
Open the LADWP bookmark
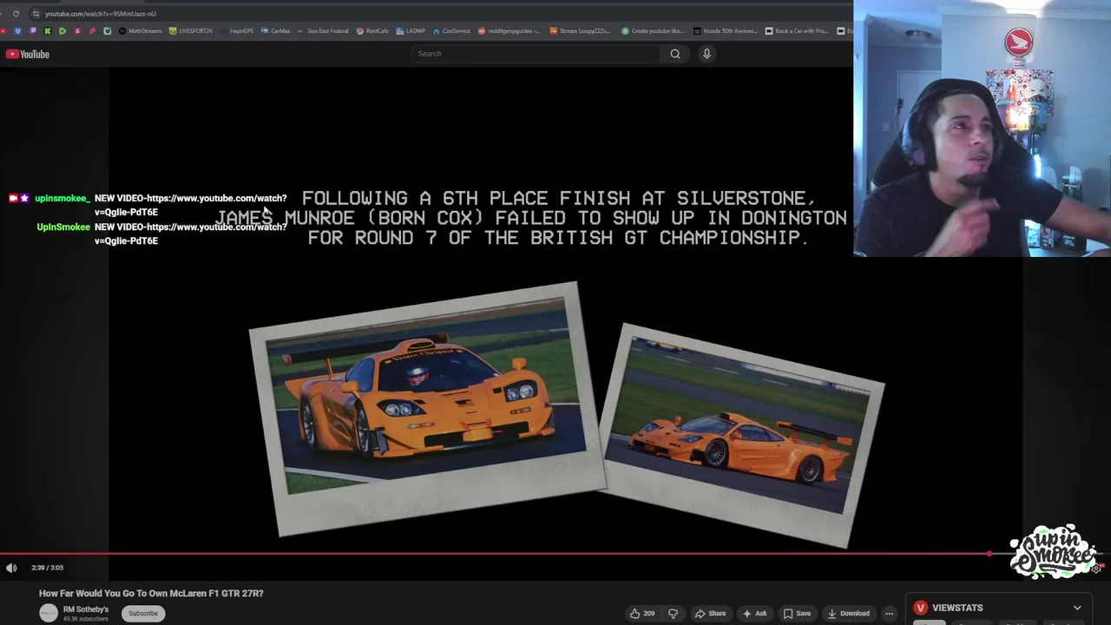pyautogui.click(x=411, y=31)
